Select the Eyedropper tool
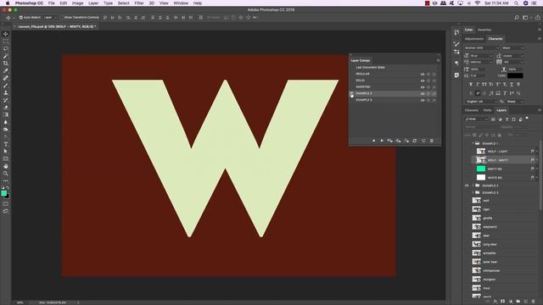Viewport: 543px width, 305px height. (x=6, y=70)
